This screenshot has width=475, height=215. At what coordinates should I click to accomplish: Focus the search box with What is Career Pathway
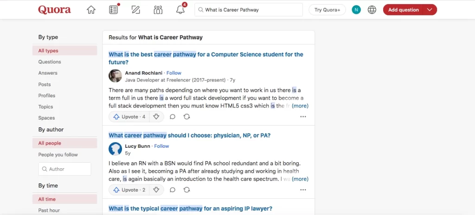point(249,10)
